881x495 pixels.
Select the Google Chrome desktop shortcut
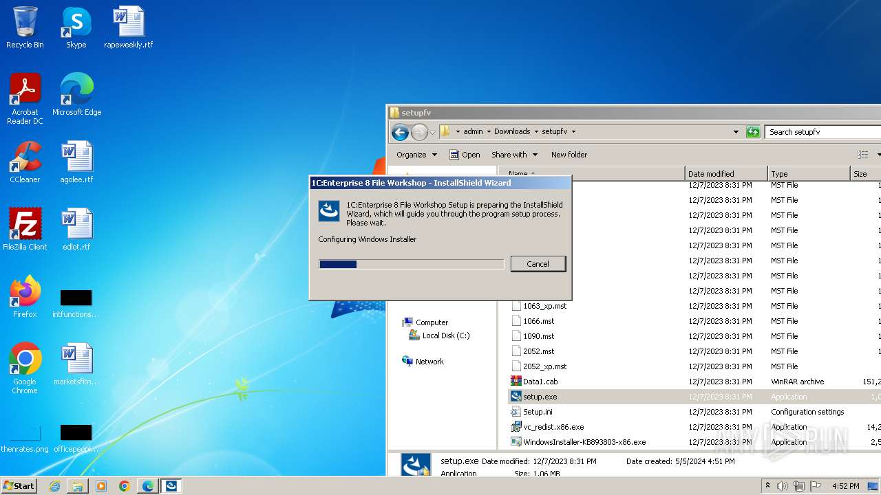pyautogui.click(x=25, y=368)
